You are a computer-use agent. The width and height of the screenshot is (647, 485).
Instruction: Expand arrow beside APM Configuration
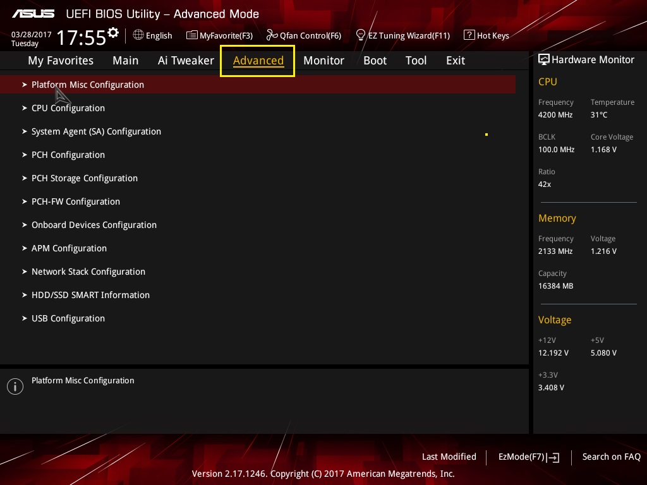pyautogui.click(x=25, y=248)
